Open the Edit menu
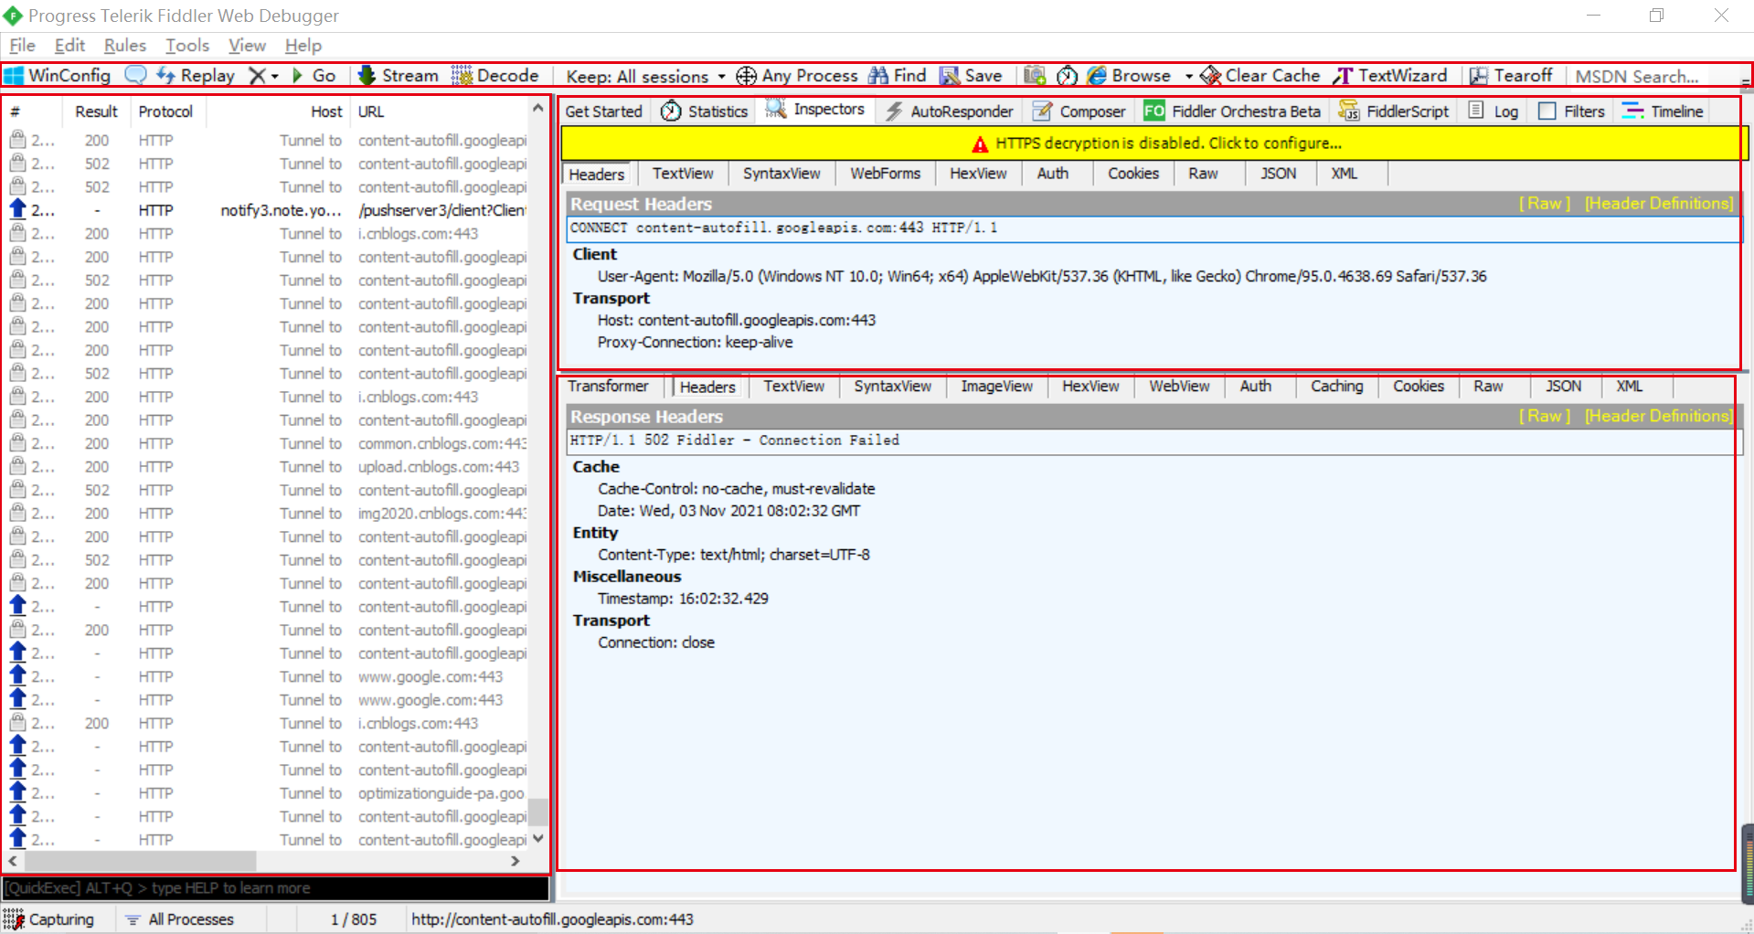Viewport: 1754px width, 934px height. click(69, 46)
